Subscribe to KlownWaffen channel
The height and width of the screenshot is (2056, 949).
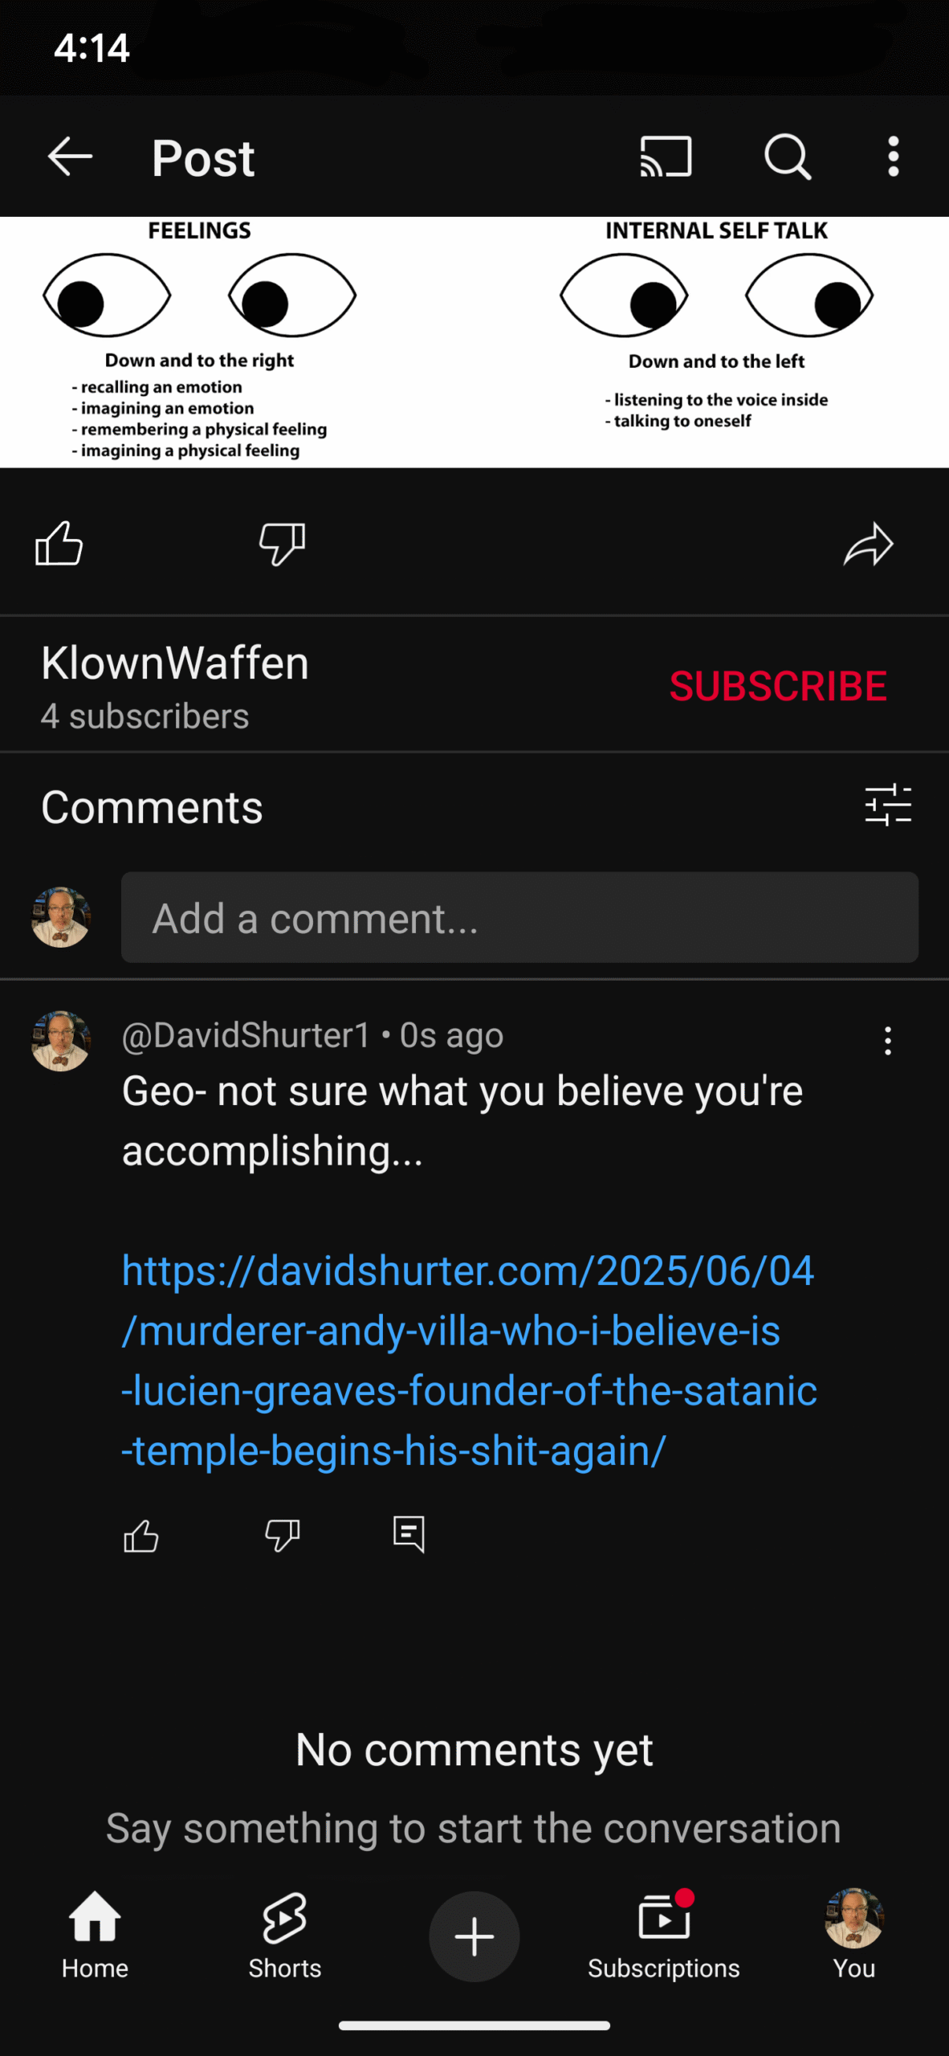point(778,686)
